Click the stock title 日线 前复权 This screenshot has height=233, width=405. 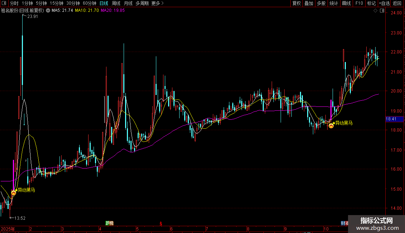tap(23, 11)
